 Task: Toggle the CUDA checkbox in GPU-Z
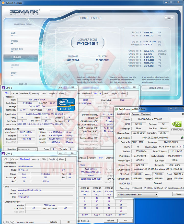pyautogui.click(x=145, y=188)
